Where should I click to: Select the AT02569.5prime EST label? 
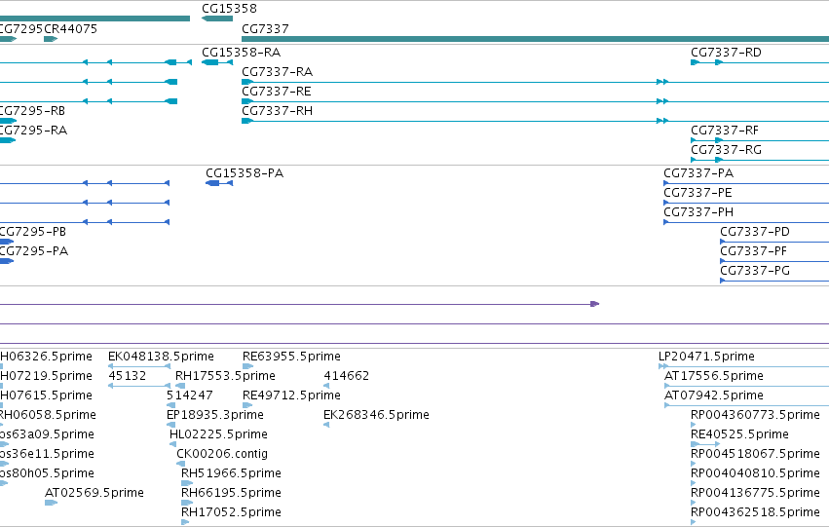click(94, 494)
